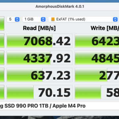Click the green button left of 7068.42
The width and height of the screenshot is (119, 119).
tap(2, 41)
